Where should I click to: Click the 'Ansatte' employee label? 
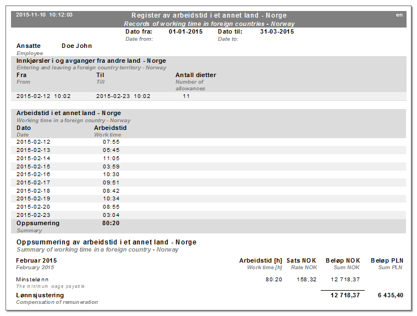tap(29, 46)
